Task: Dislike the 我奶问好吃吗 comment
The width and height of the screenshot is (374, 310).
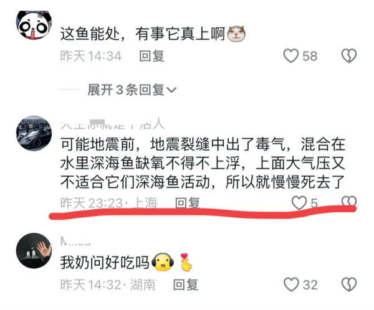Action: pyautogui.click(x=349, y=284)
